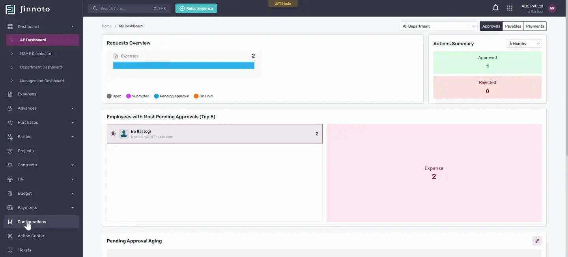Click Ira Rastogi's user avatar icon
The image size is (568, 257).
(x=124, y=134)
